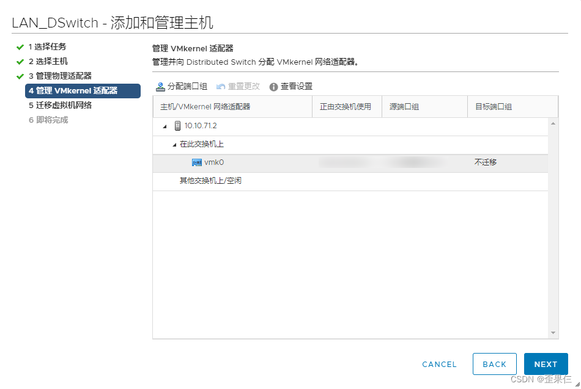Select the 10.10.71.2 host label
Screen dimensions: 581x389
point(201,126)
